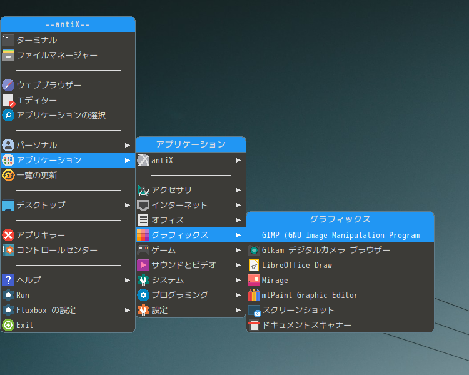Launch mtPaint Graphic Editor
The width and height of the screenshot is (469, 375).
coord(340,295)
